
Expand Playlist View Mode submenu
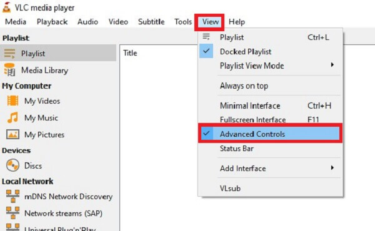pos(270,66)
